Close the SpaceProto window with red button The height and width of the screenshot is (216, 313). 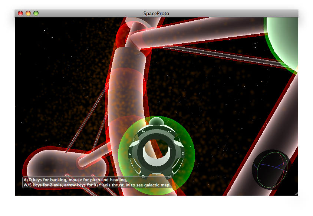[20, 13]
